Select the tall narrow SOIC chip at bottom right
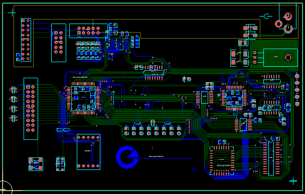Viewport: 305px width, 194px height. point(271,158)
